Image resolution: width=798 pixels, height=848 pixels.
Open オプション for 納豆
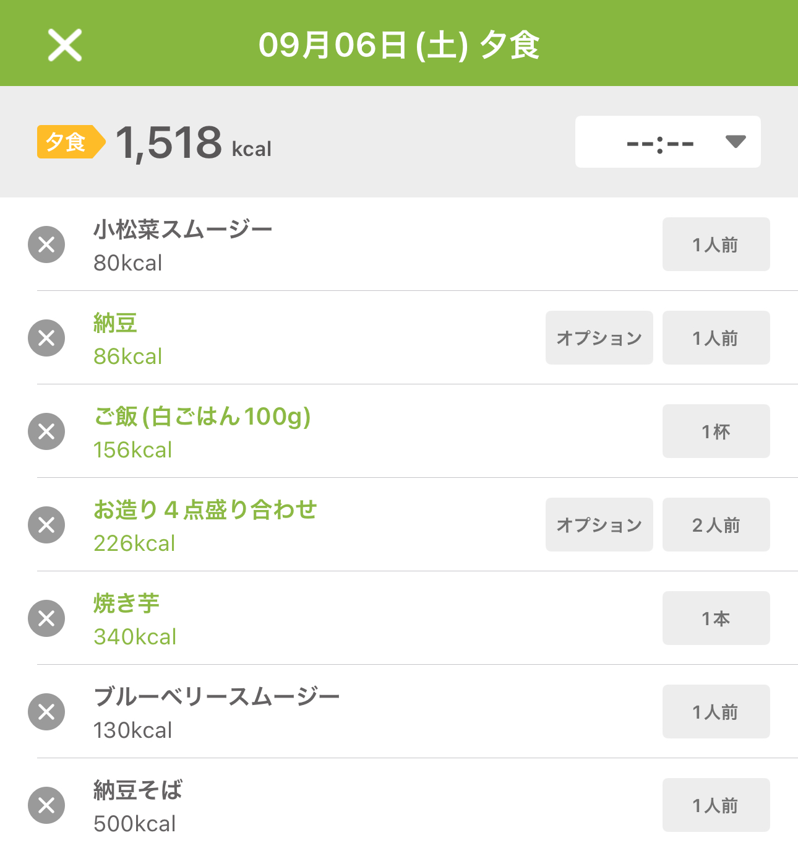599,338
